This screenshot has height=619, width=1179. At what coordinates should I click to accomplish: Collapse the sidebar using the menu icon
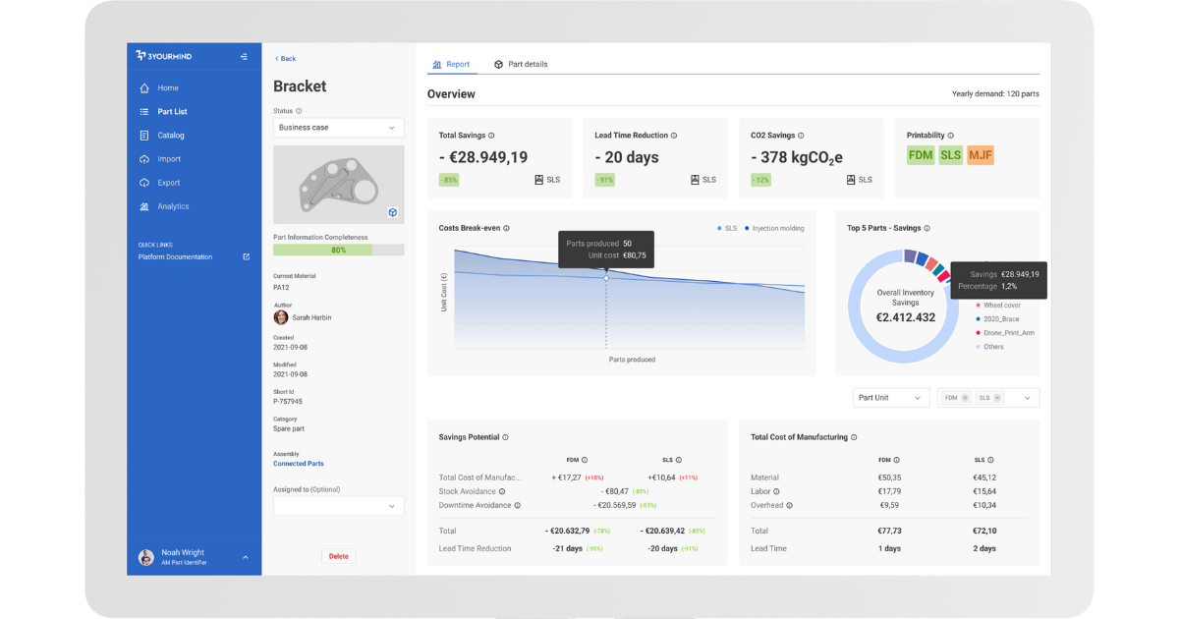[244, 57]
